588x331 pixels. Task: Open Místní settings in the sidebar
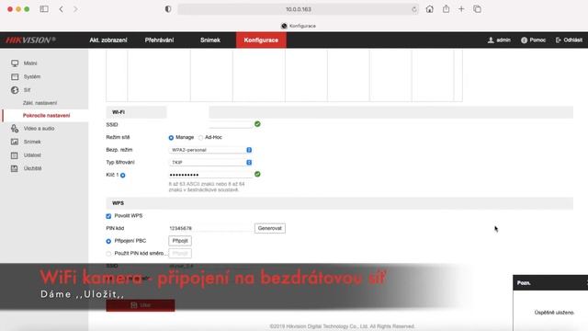point(30,63)
